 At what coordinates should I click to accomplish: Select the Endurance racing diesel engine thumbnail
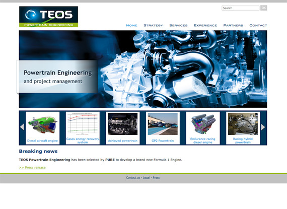203,124
